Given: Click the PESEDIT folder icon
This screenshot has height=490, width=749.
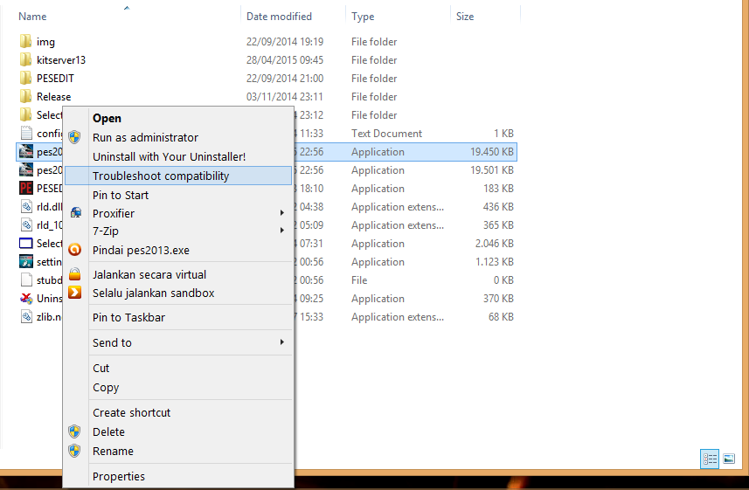Looking at the screenshot, I should point(26,78).
